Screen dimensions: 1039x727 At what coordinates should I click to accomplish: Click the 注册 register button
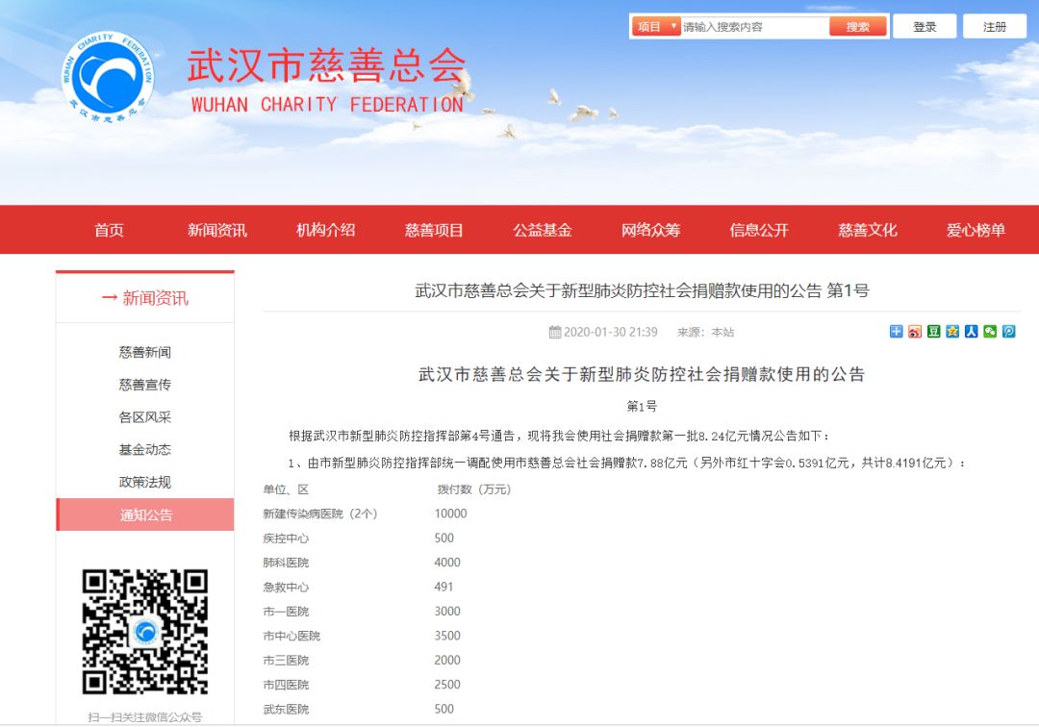(x=995, y=27)
